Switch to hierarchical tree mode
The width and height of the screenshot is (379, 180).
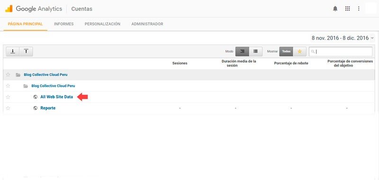click(x=242, y=52)
